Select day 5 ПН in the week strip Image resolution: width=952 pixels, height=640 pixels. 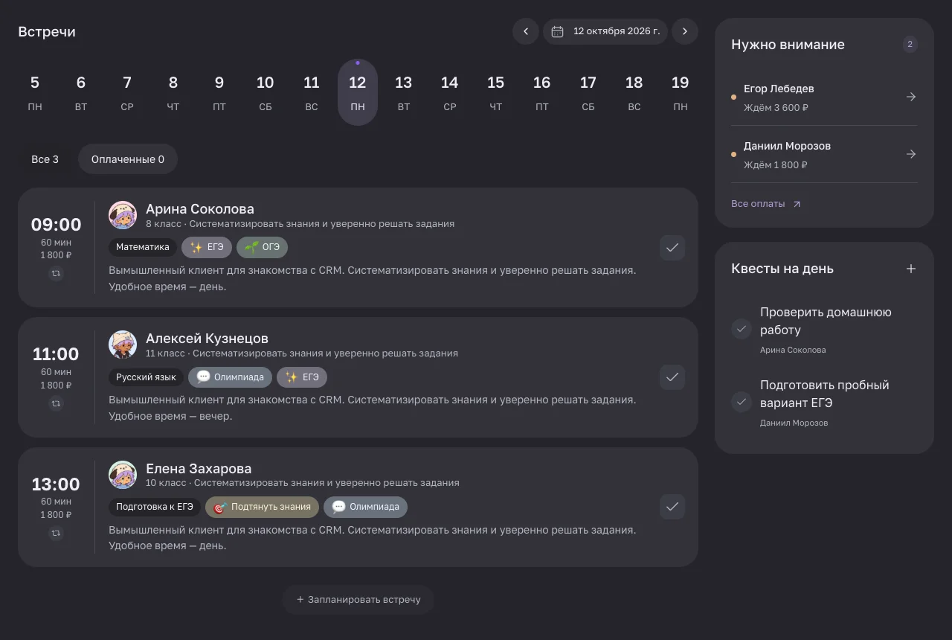[35, 92]
